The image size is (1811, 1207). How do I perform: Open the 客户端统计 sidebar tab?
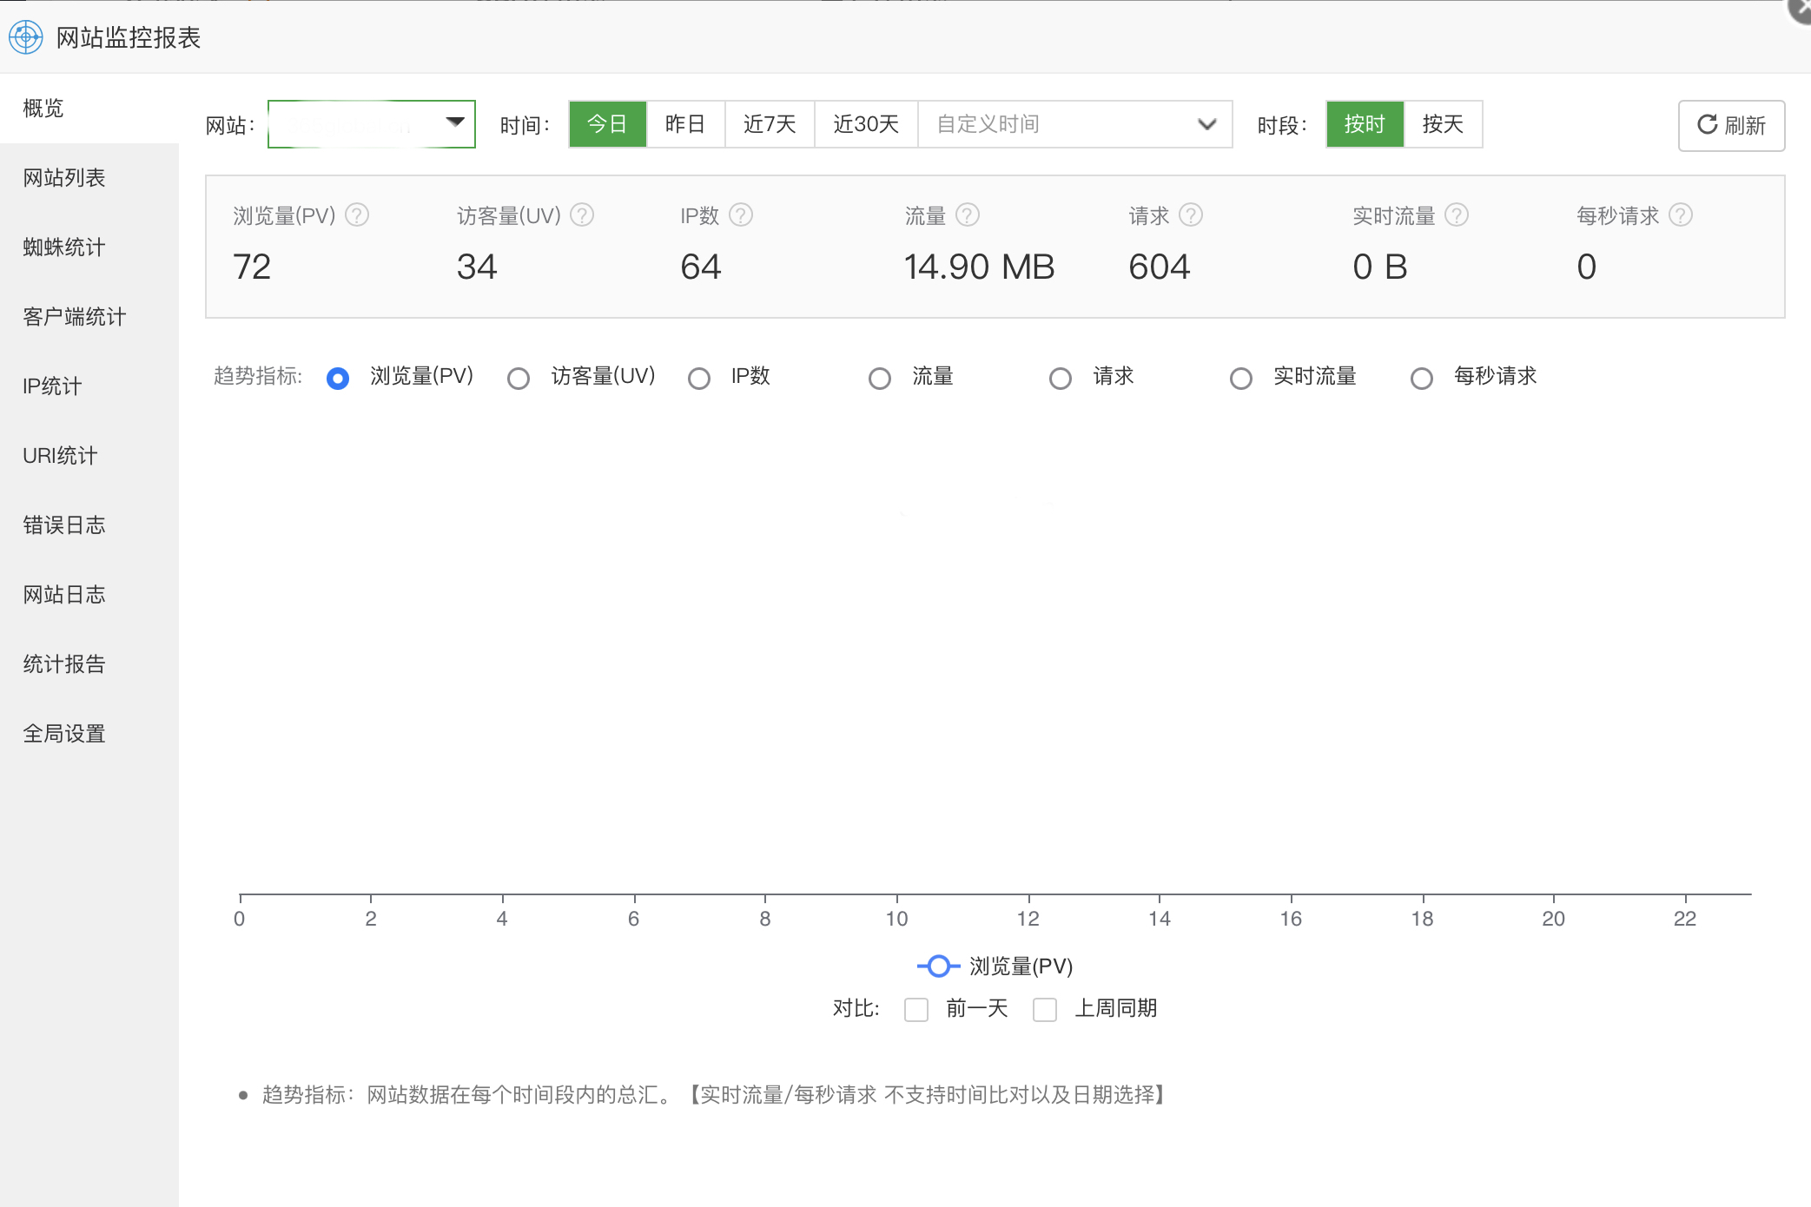pos(89,317)
